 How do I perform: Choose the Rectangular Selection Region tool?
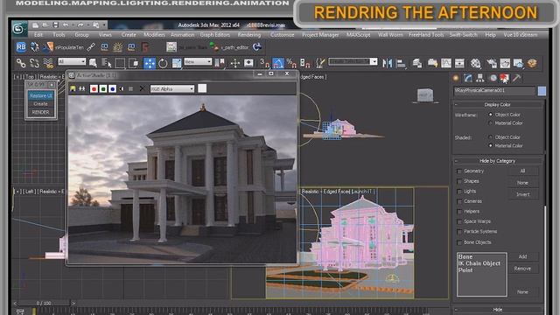[120, 63]
